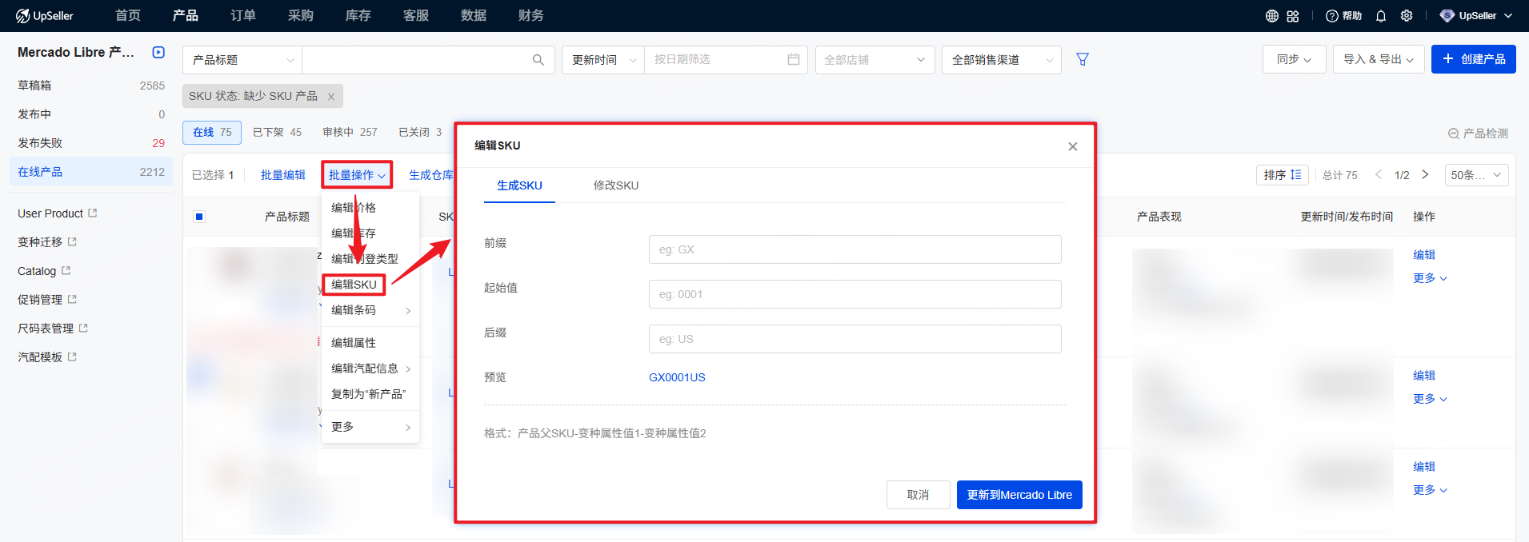
Task: Open settings gear in top bar
Action: [1407, 16]
